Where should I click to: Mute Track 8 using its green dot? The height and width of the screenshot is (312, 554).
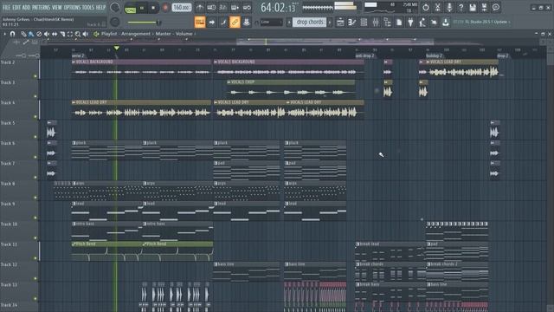(x=35, y=198)
